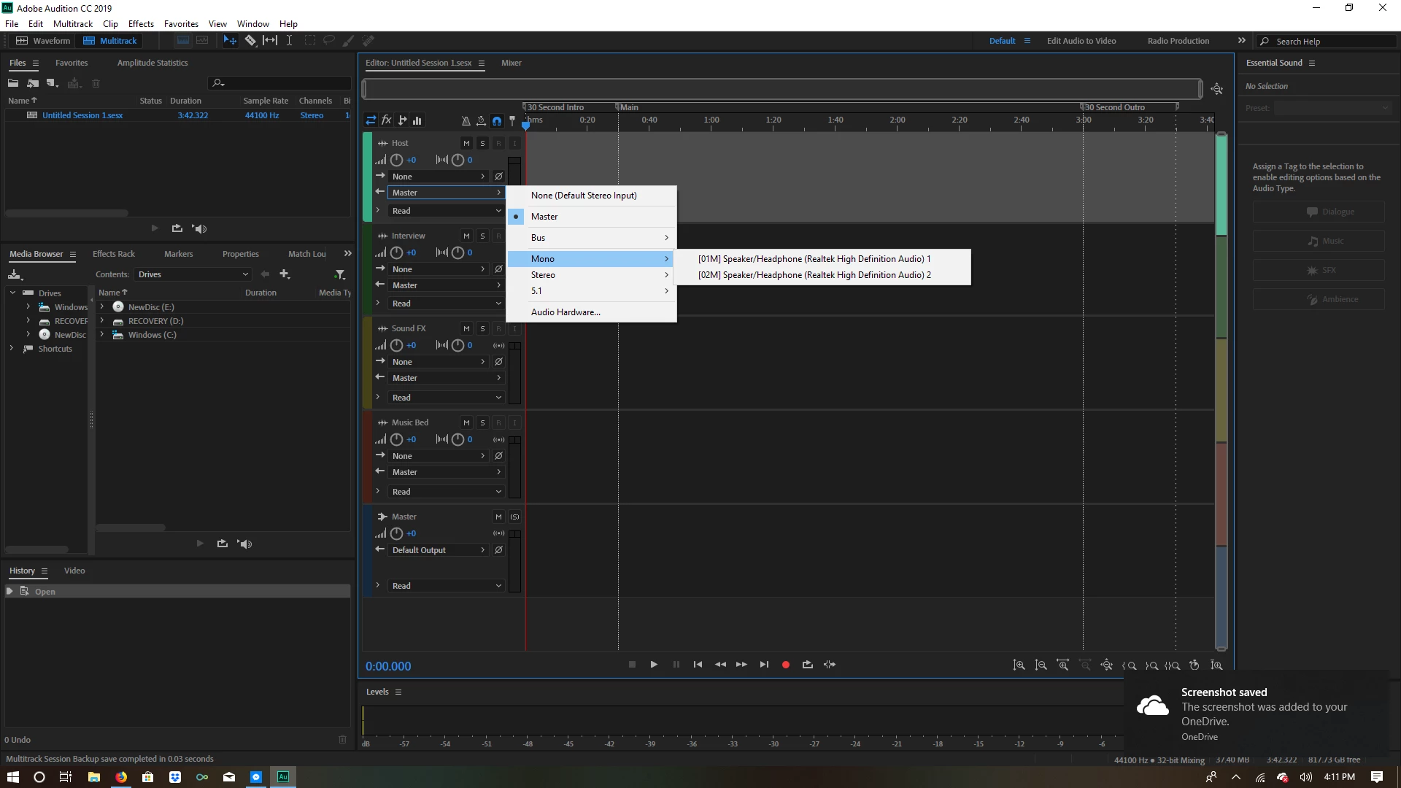Select Audio Hardware... in the popup menu
This screenshot has height=788, width=1401.
pos(566,312)
